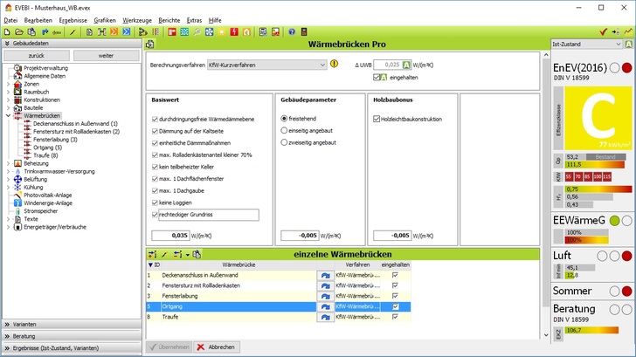Toggle the Holzleichtbaukonstruktion checkbox
Viewport: 636px width, 357px height.
pos(376,118)
